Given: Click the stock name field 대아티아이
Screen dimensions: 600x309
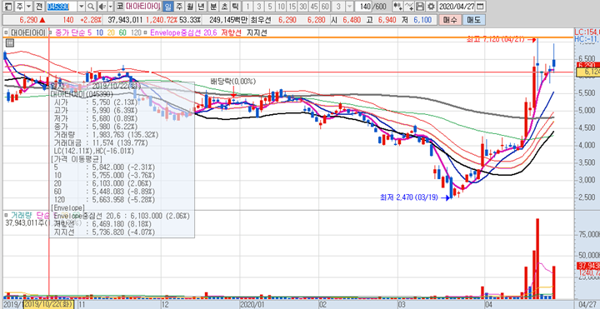Looking at the screenshot, I should click(x=142, y=7).
